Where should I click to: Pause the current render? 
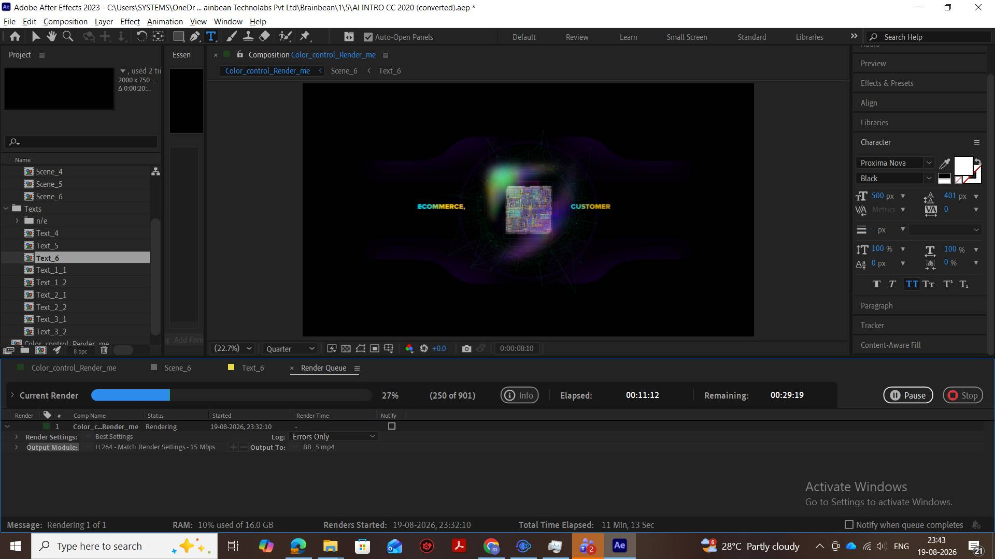[x=908, y=395]
